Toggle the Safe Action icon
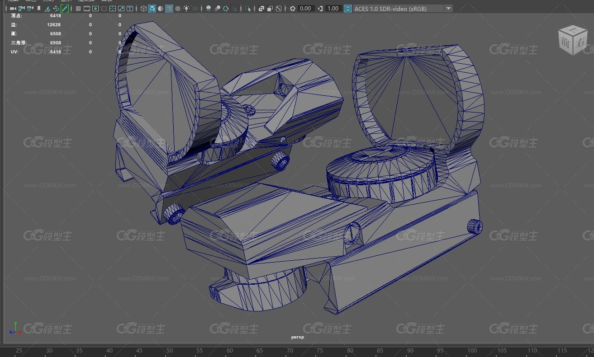Image resolution: width=594 pixels, height=357 pixels. 121,9
